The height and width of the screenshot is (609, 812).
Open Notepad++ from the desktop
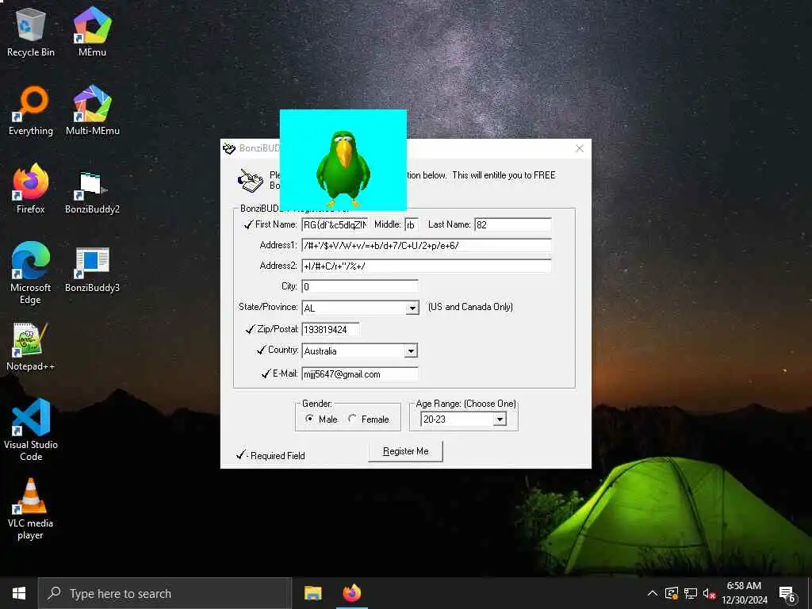[x=31, y=347]
